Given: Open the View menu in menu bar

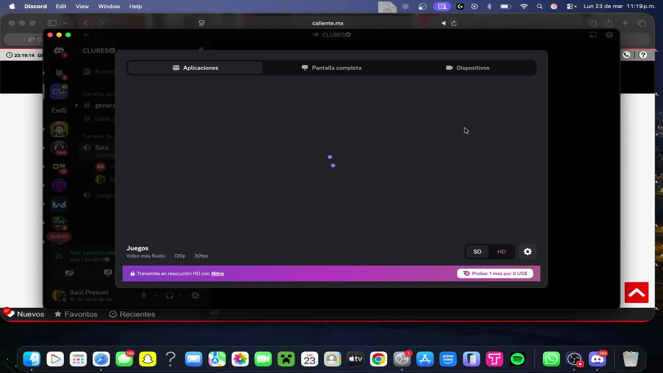Looking at the screenshot, I should 82,6.
